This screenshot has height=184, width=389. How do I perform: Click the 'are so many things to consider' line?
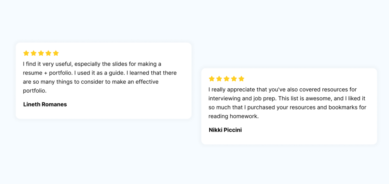tap(91, 82)
